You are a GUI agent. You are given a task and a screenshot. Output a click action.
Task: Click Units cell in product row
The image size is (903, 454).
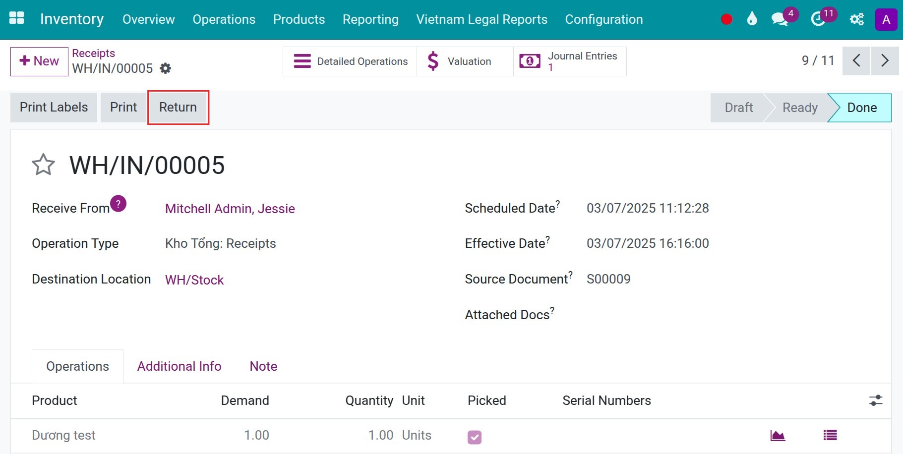[417, 435]
